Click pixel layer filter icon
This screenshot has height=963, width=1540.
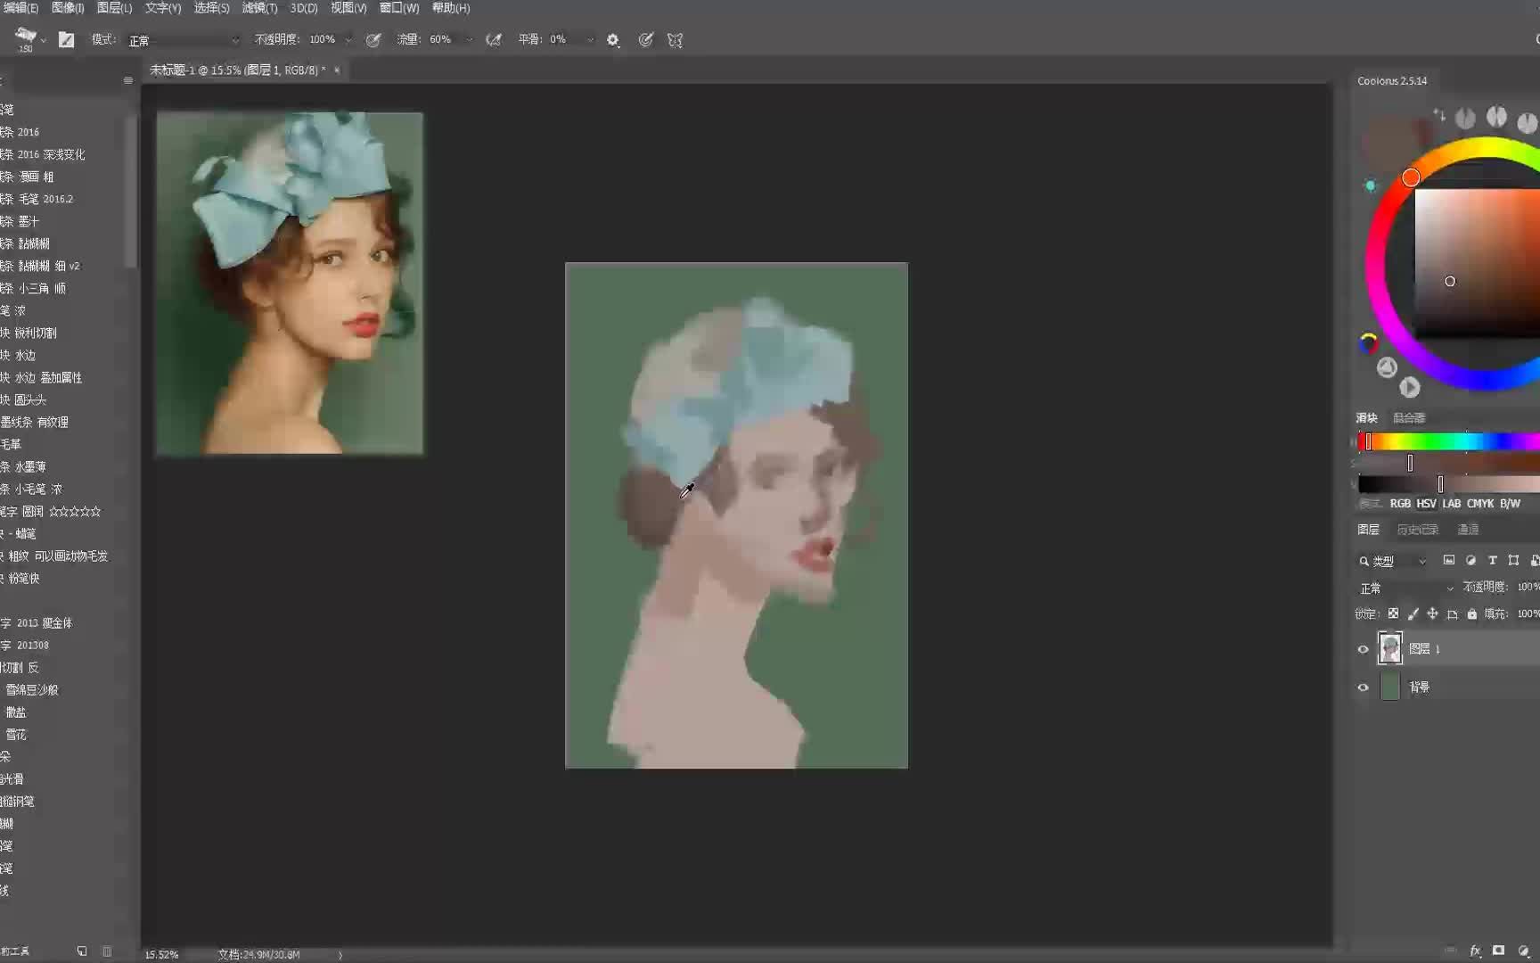pyautogui.click(x=1449, y=561)
